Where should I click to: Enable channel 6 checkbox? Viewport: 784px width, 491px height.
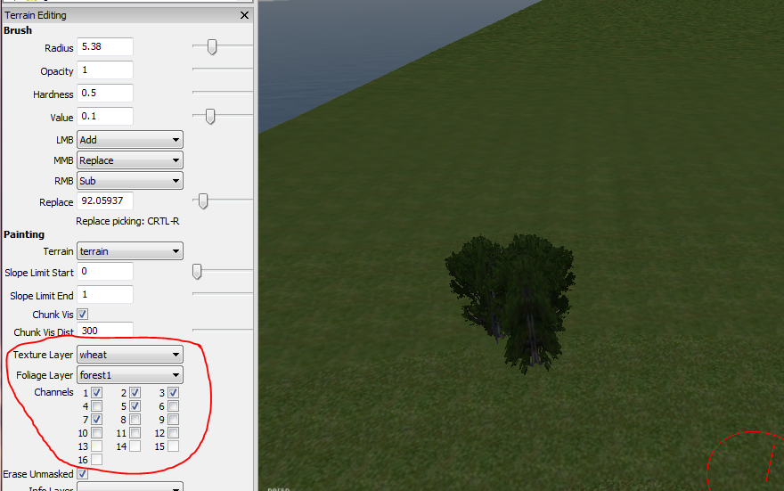coord(173,406)
